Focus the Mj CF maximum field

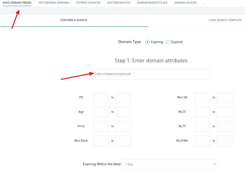(x=224, y=112)
